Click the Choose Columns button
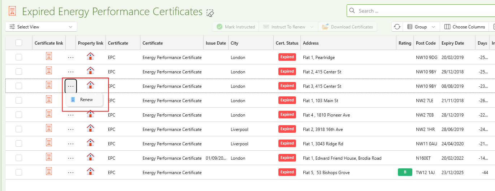Image resolution: width=495 pixels, height=191 pixels. [464, 27]
